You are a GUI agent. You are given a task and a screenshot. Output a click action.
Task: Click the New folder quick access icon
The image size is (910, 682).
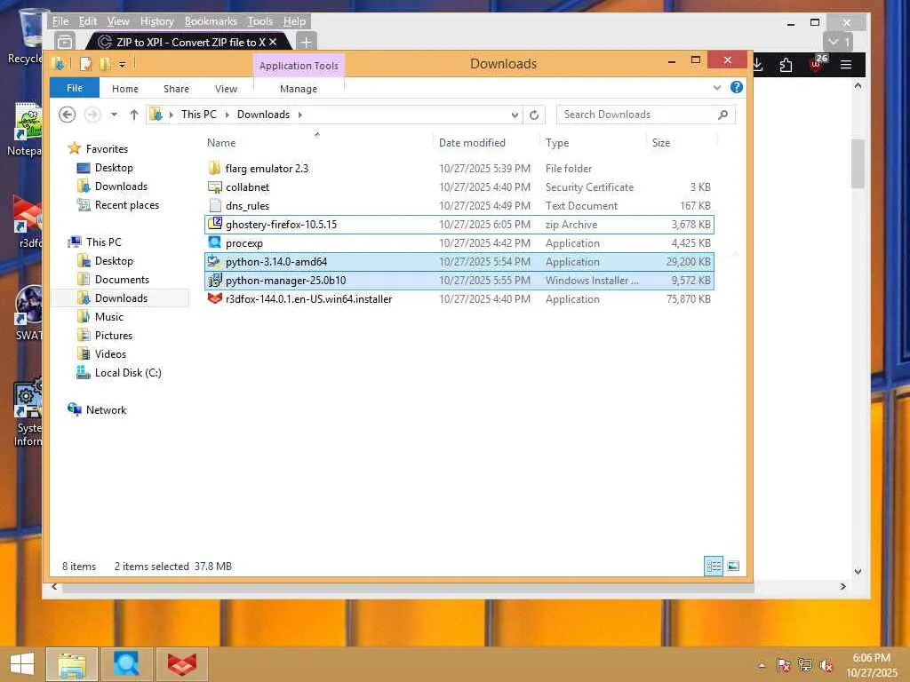pos(105,64)
